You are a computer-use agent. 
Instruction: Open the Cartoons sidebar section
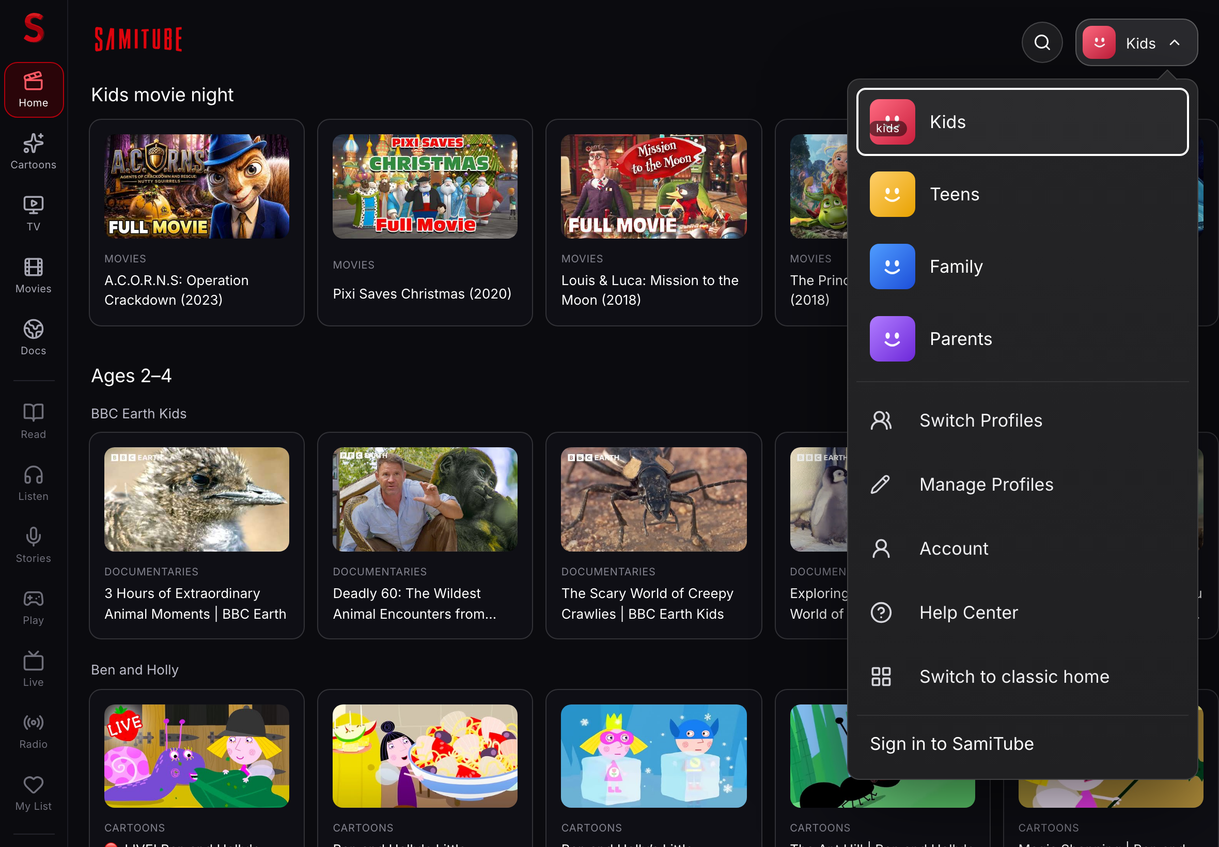tap(34, 152)
